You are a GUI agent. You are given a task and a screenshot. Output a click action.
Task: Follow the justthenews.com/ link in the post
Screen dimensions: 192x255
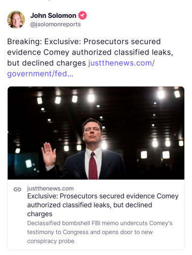(121, 63)
